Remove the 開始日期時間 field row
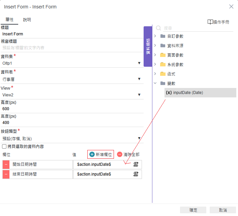The width and height of the screenshot is (238, 216). (6, 164)
